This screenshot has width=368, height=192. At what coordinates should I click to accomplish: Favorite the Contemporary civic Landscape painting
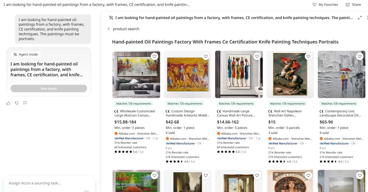pos(360,57)
